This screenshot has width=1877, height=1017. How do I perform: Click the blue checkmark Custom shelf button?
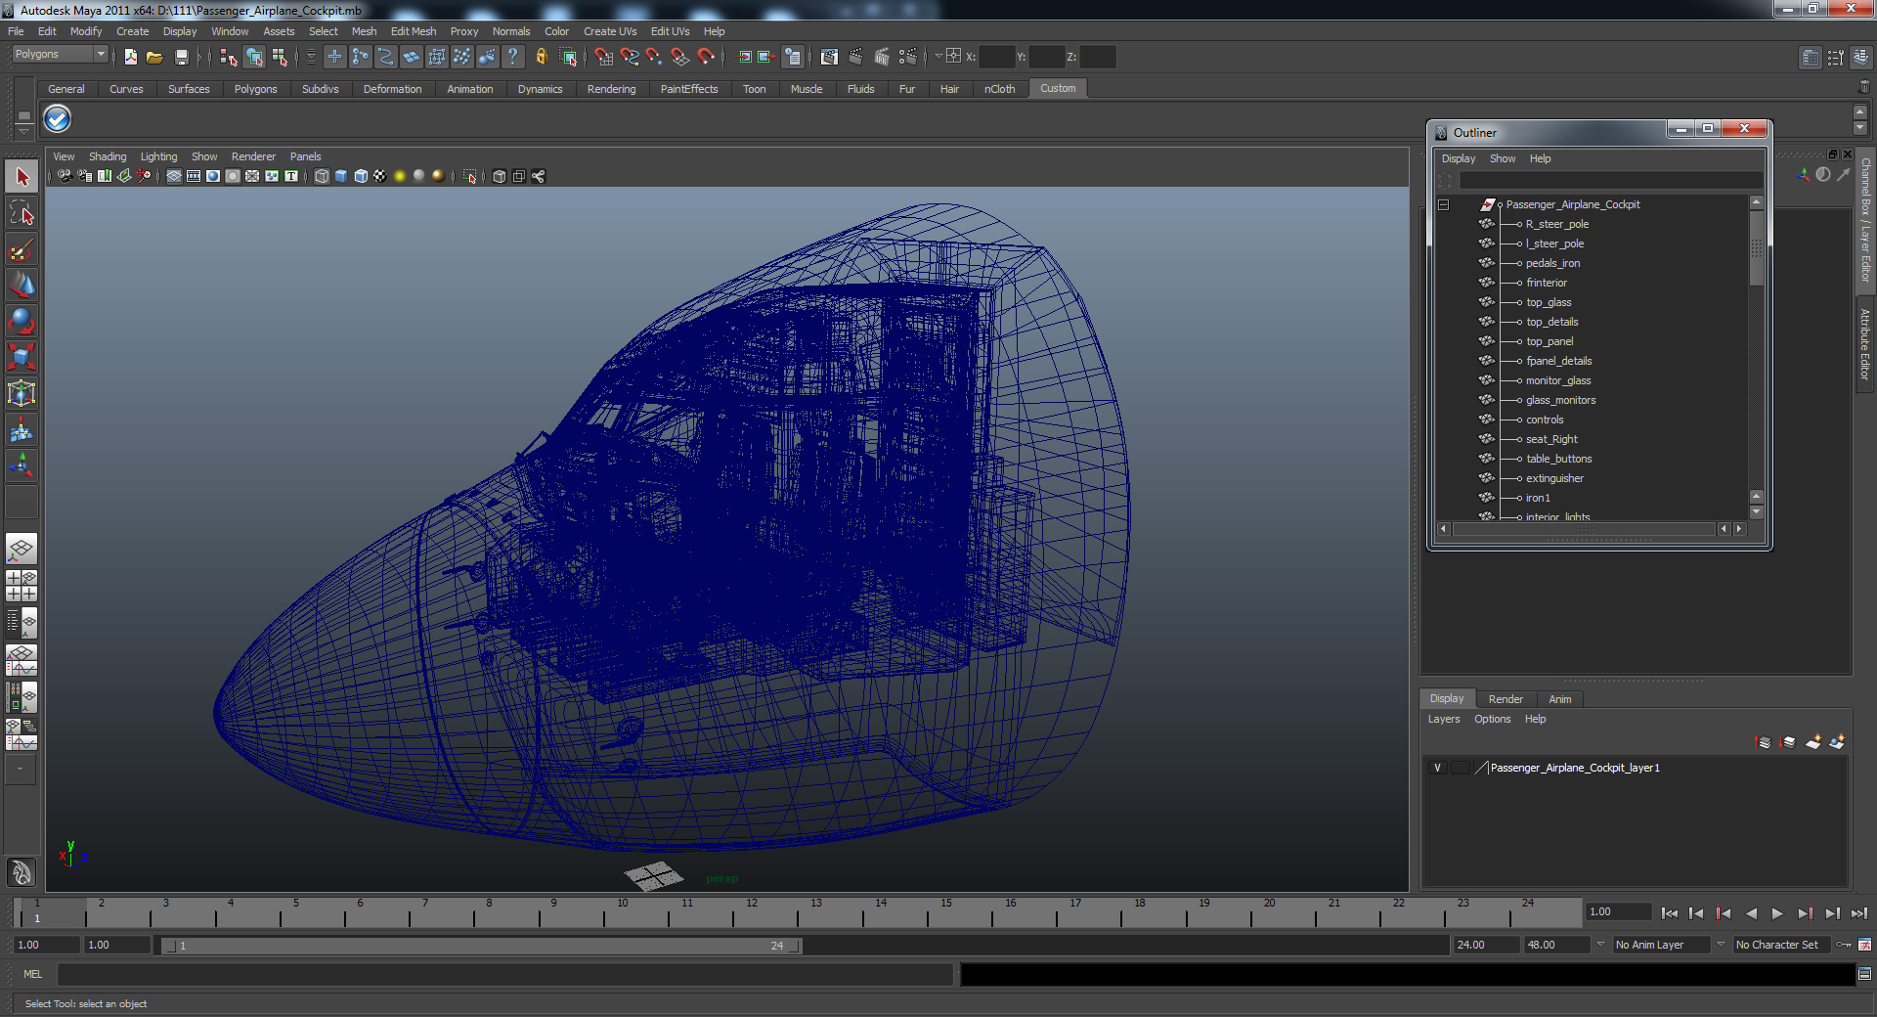coord(58,118)
